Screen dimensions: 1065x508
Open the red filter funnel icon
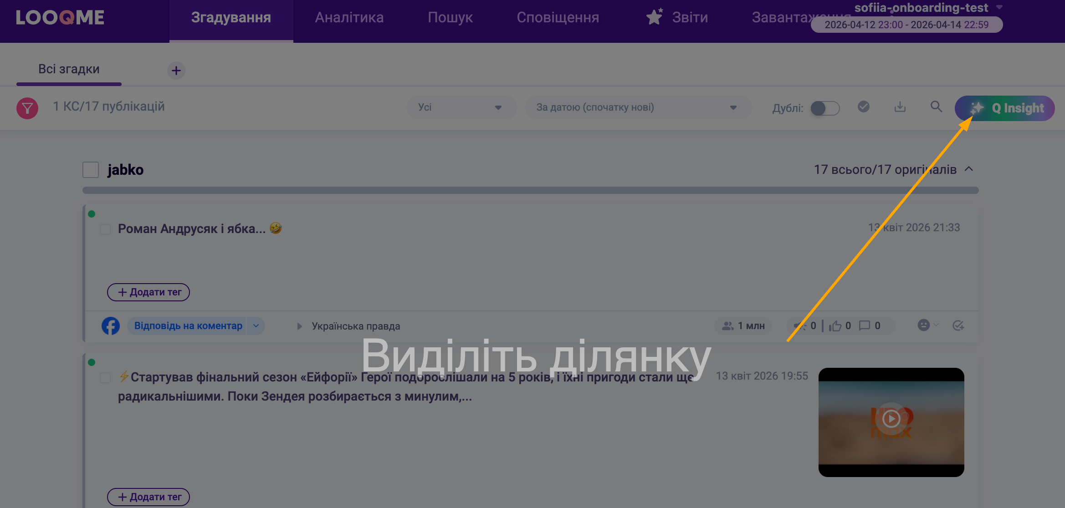pyautogui.click(x=27, y=108)
